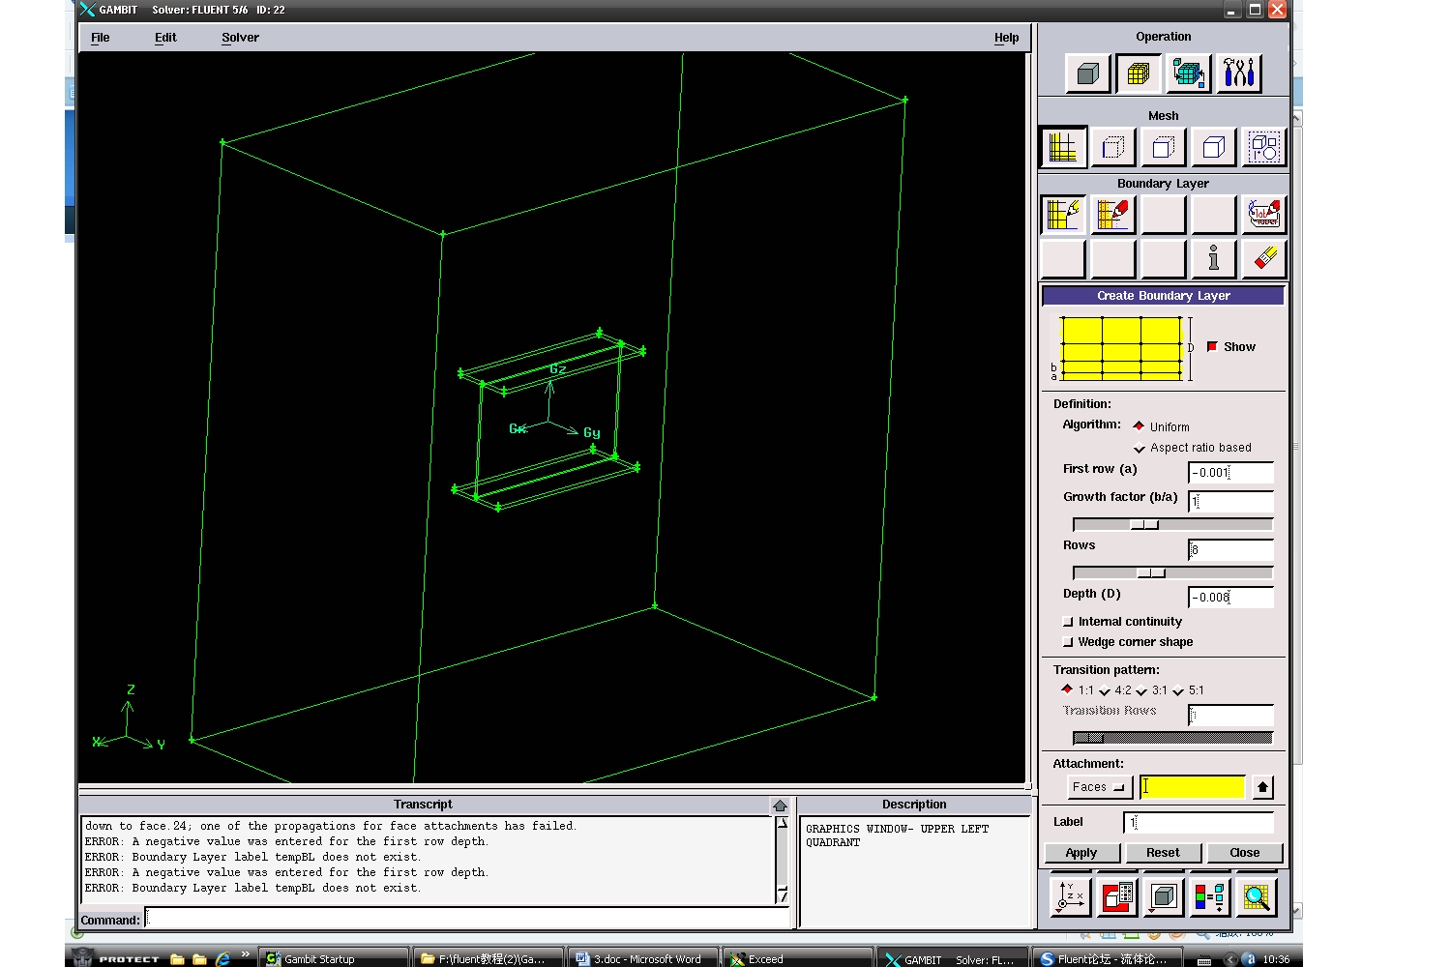Enable the Internal continuity checkbox
Screen dimensions: 1451x967
point(1068,622)
